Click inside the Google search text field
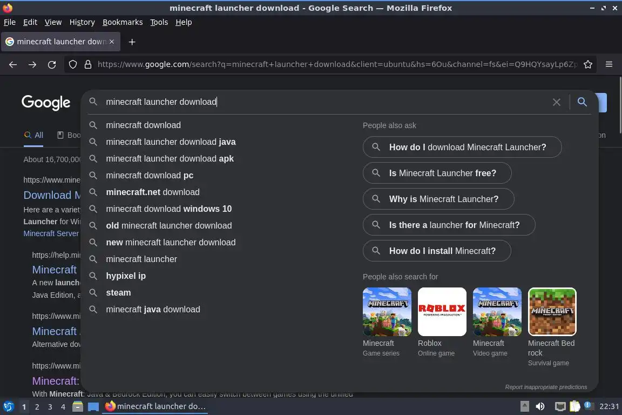 click(x=325, y=102)
